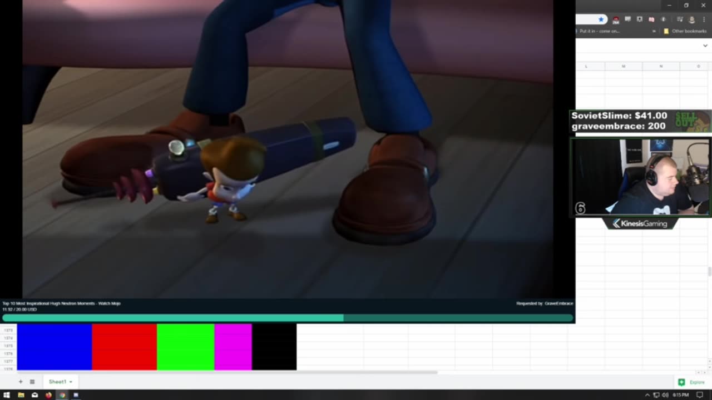The width and height of the screenshot is (712, 400).
Task: Click the volume speaker icon in tray
Action: click(x=665, y=395)
